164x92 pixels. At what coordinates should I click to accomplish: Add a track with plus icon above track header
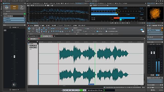29,41
